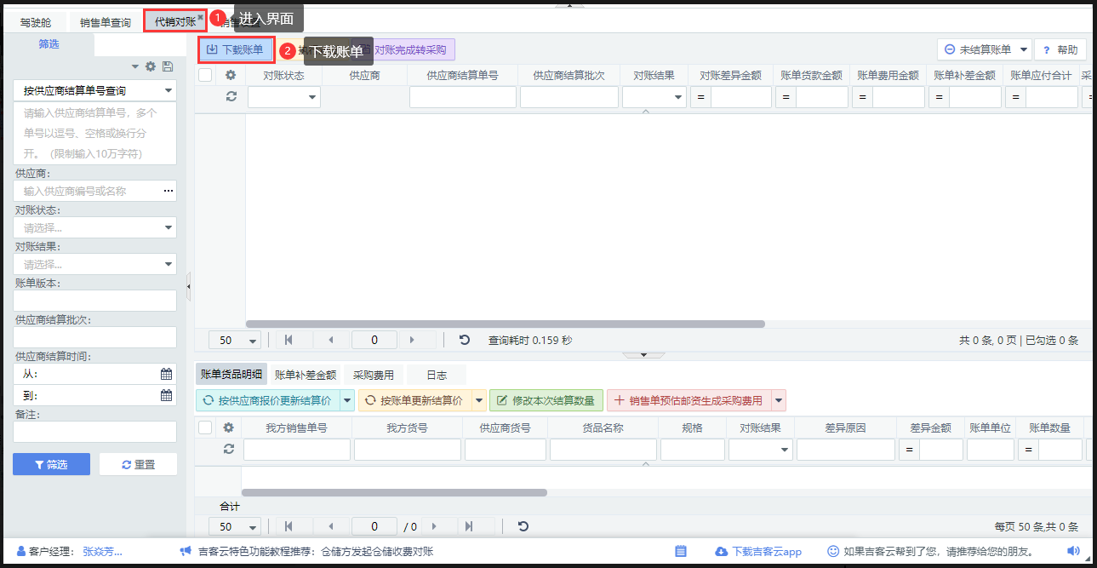Click calendar icon in the 从 date field
1097x568 pixels.
click(166, 373)
